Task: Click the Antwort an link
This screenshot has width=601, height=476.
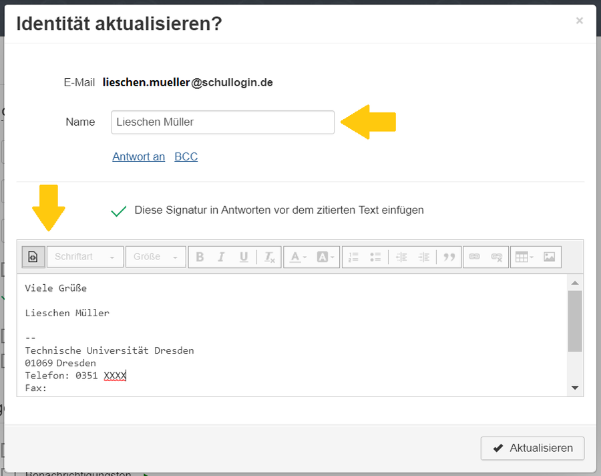Action: [138, 157]
